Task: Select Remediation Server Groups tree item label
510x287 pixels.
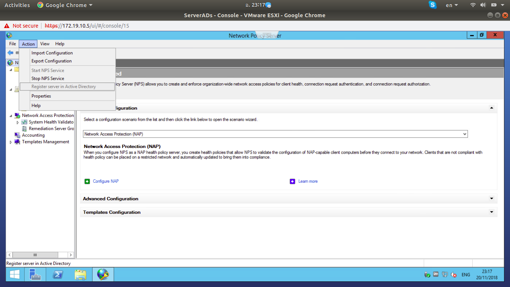Action: (x=52, y=129)
